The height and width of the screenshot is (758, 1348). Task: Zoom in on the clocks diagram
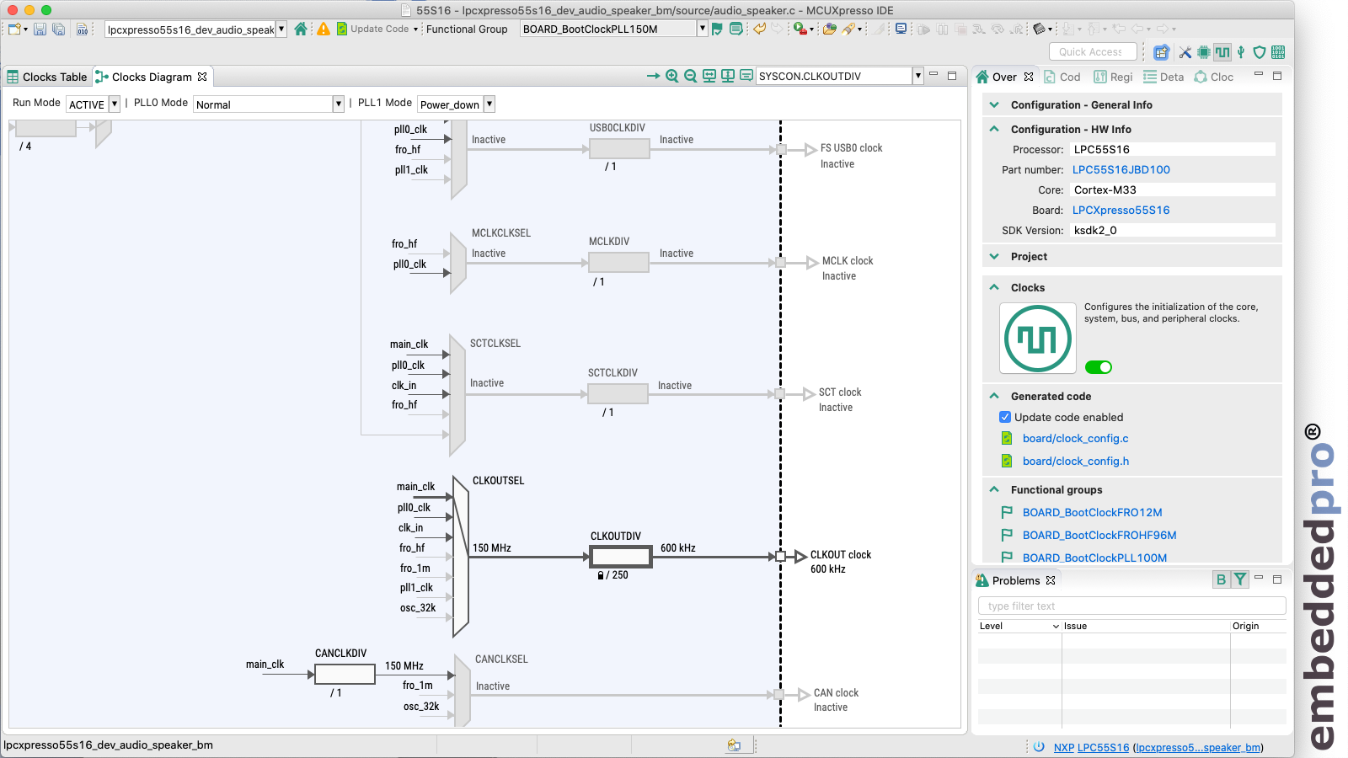click(x=671, y=76)
